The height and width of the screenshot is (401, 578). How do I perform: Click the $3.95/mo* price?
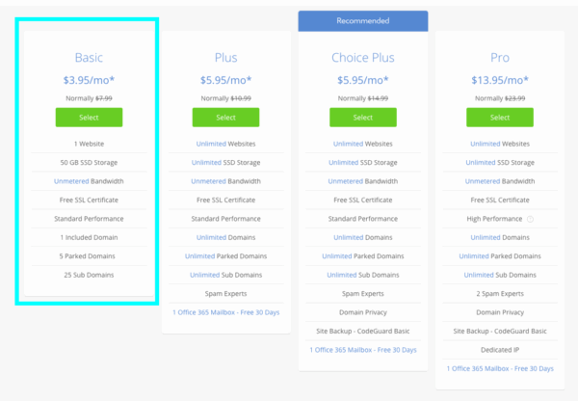pos(89,80)
